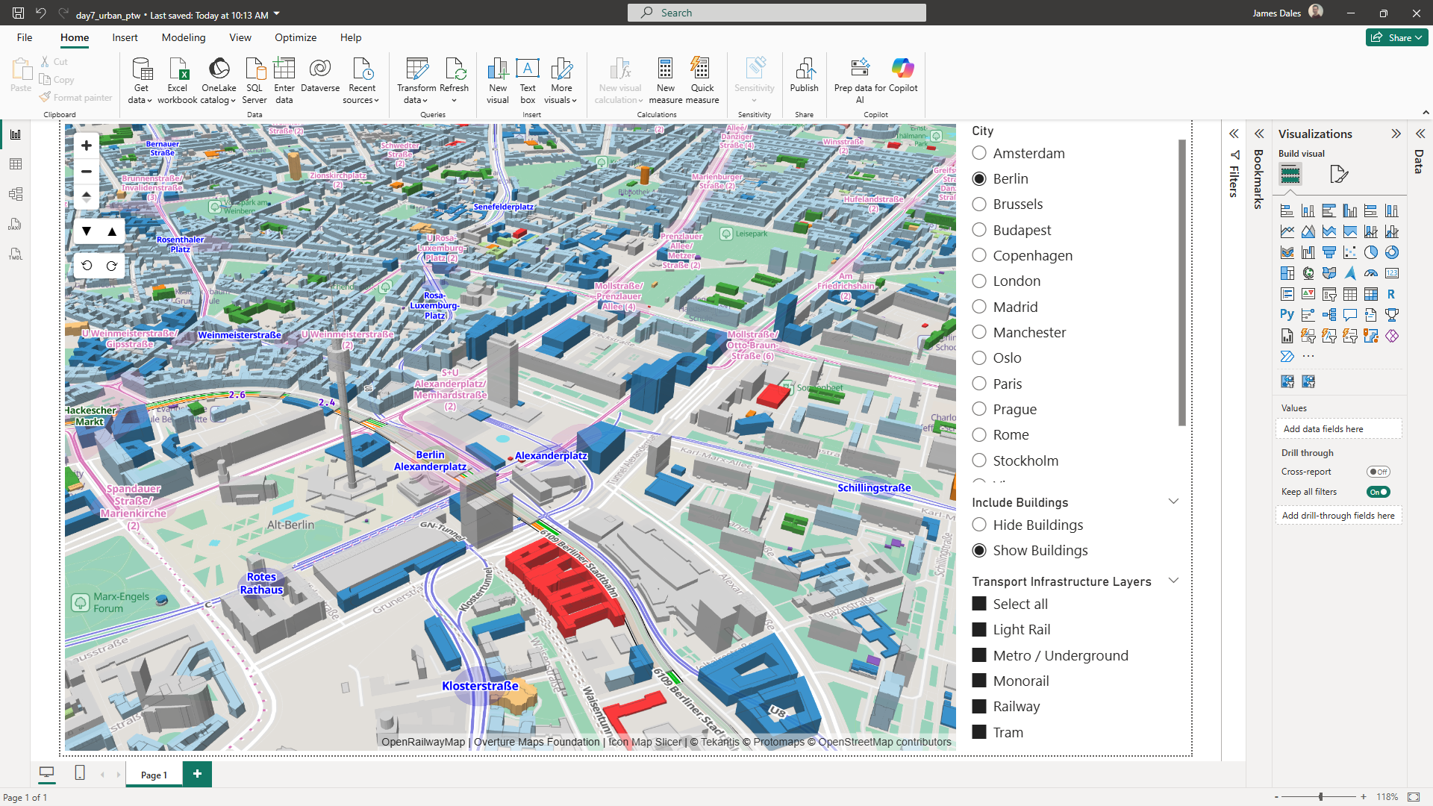This screenshot has height=806, width=1433.
Task: Switch to Table view in the left sidebar
Action: (16, 164)
